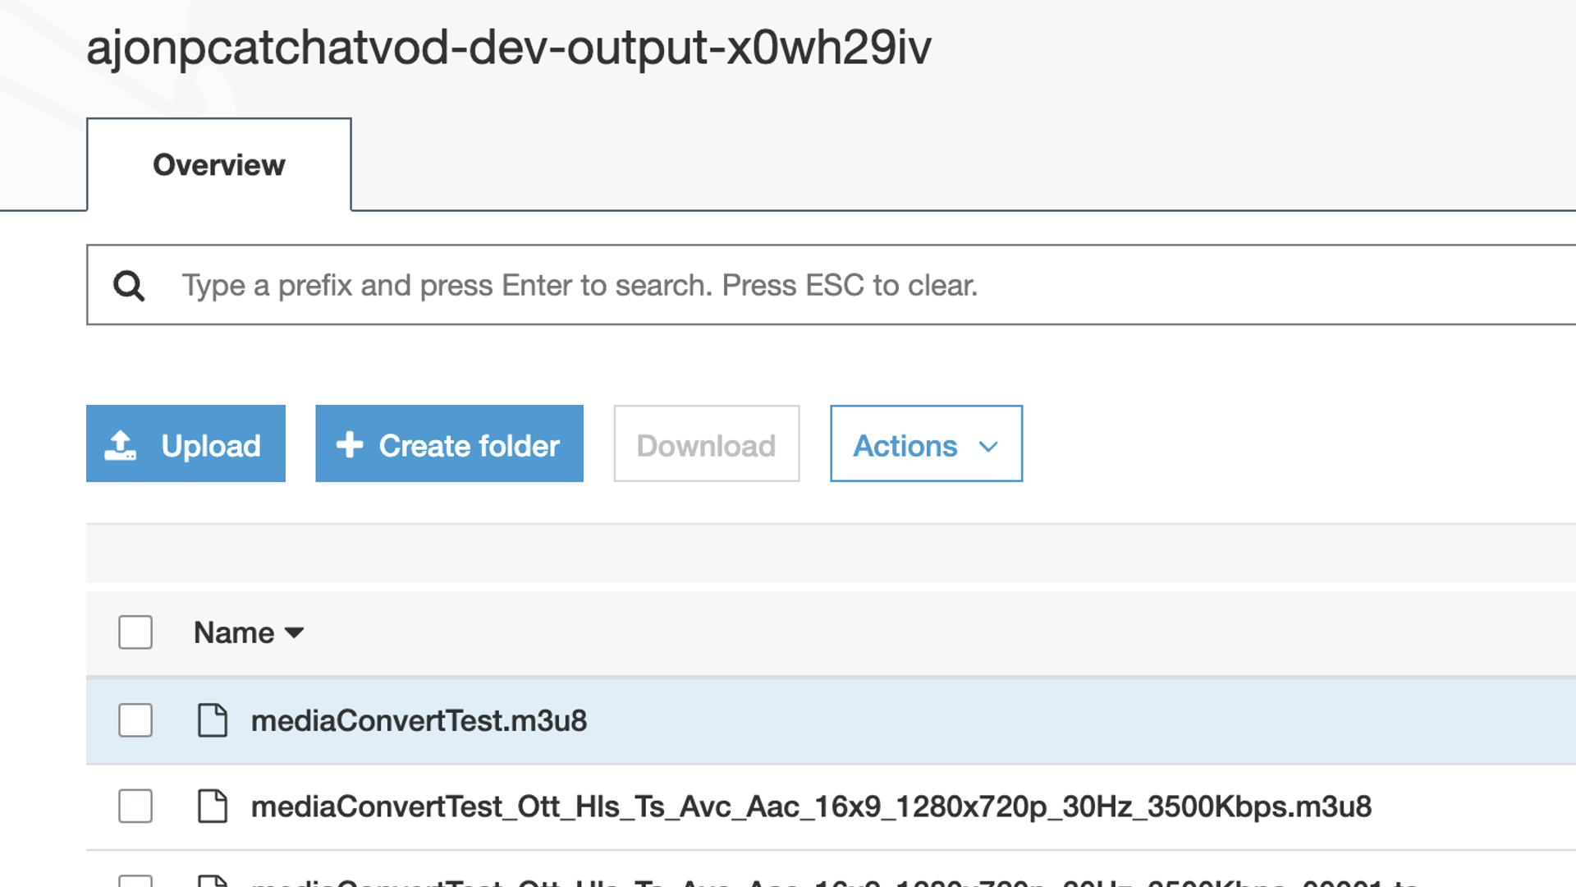The width and height of the screenshot is (1576, 887).
Task: Focus the prefix search input field
Action: pyautogui.click(x=821, y=285)
